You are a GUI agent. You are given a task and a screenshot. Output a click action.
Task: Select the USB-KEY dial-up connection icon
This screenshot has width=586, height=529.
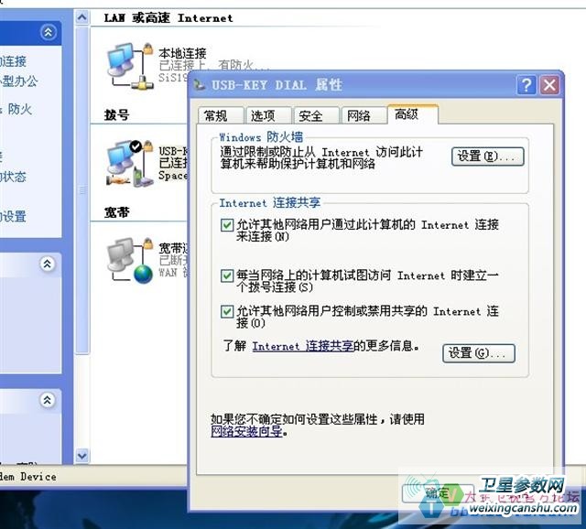130,164
